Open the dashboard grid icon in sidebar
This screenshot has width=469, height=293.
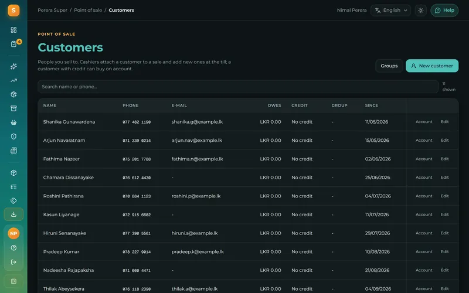pos(13,30)
